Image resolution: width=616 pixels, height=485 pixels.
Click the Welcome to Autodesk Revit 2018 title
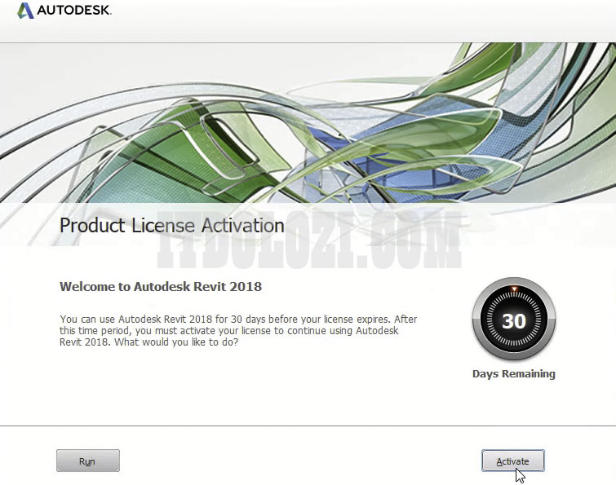coord(161,287)
